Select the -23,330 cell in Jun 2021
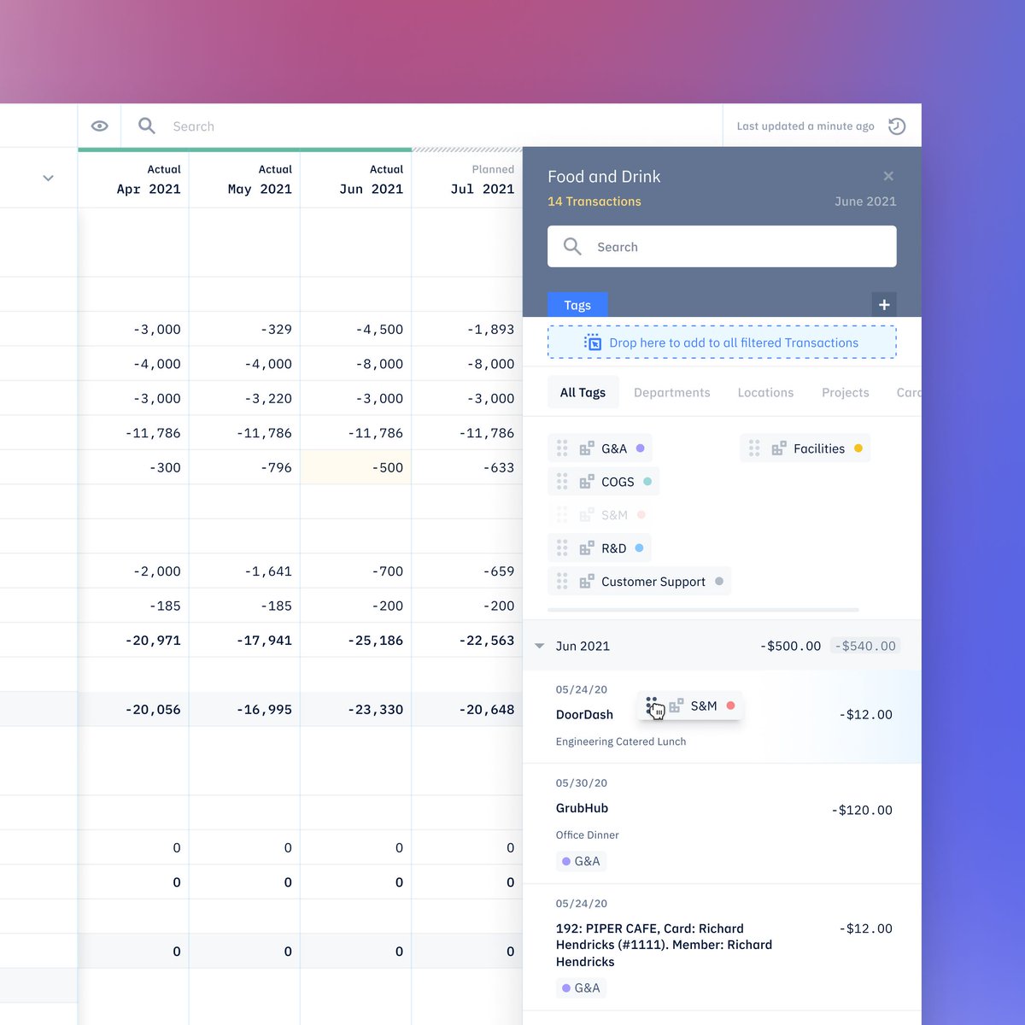 click(x=356, y=709)
